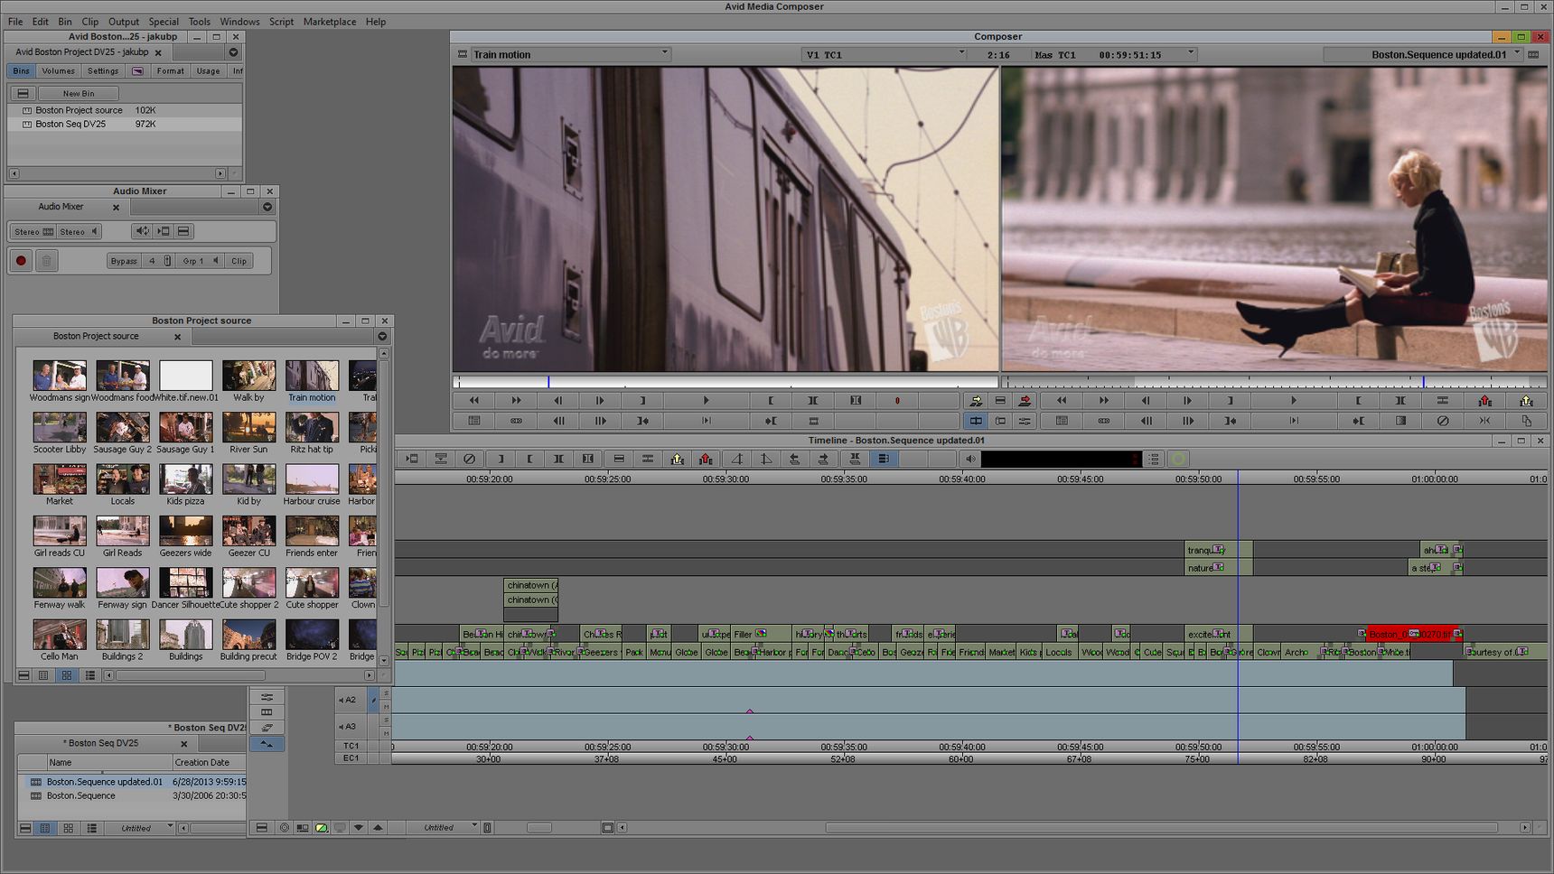
Task: Click timeline meter menu list icon
Action: click(1154, 459)
